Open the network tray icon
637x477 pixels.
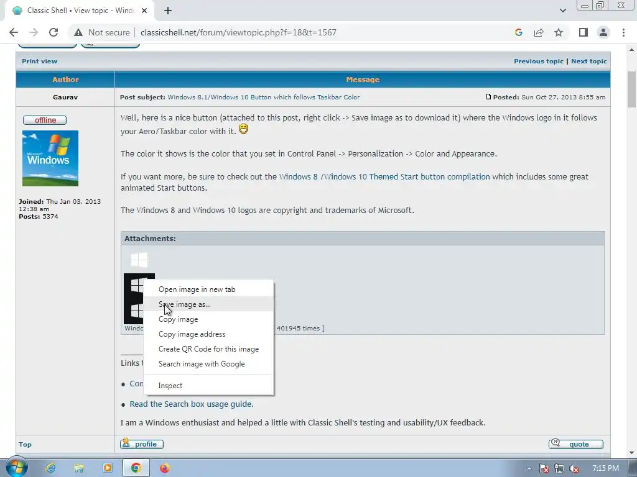click(x=559, y=468)
